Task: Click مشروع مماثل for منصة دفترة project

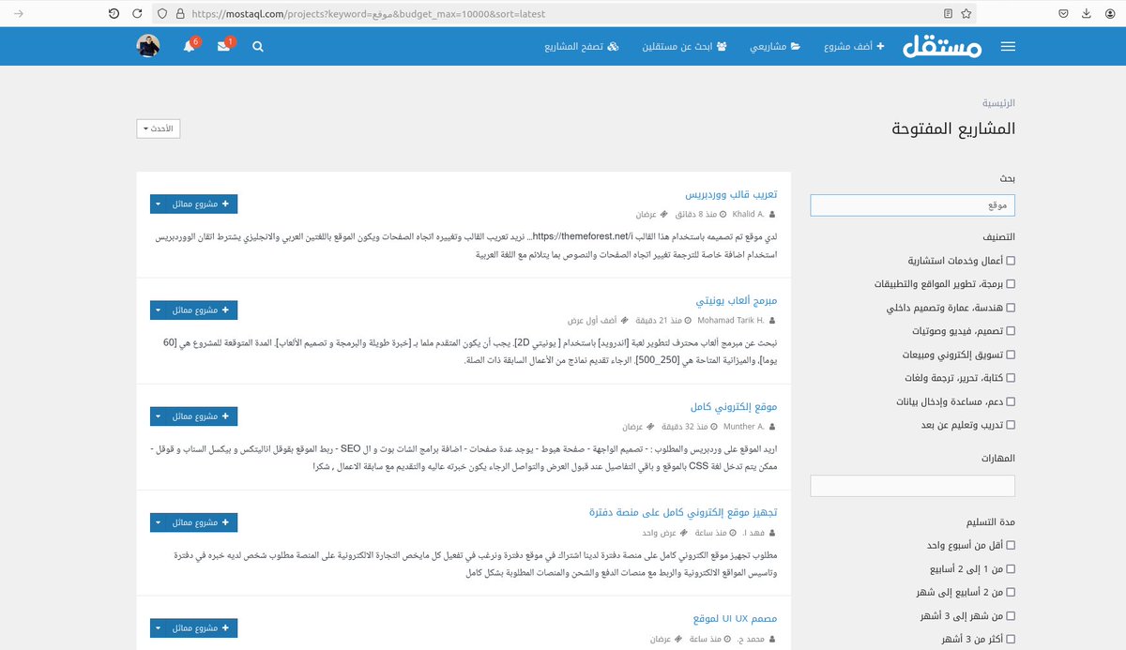Action: tap(201, 522)
